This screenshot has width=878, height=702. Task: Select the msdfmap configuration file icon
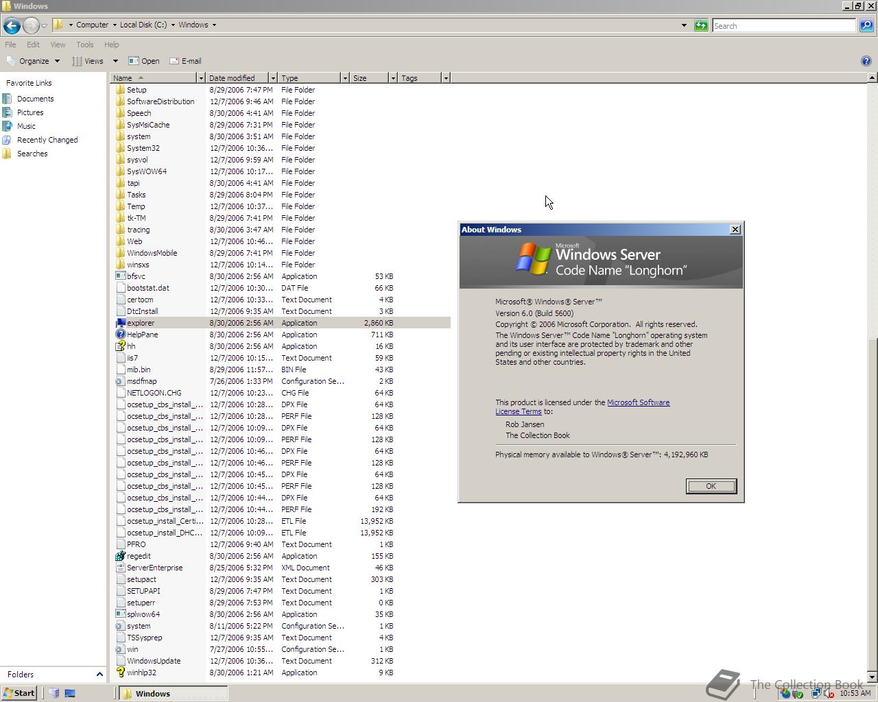point(120,381)
